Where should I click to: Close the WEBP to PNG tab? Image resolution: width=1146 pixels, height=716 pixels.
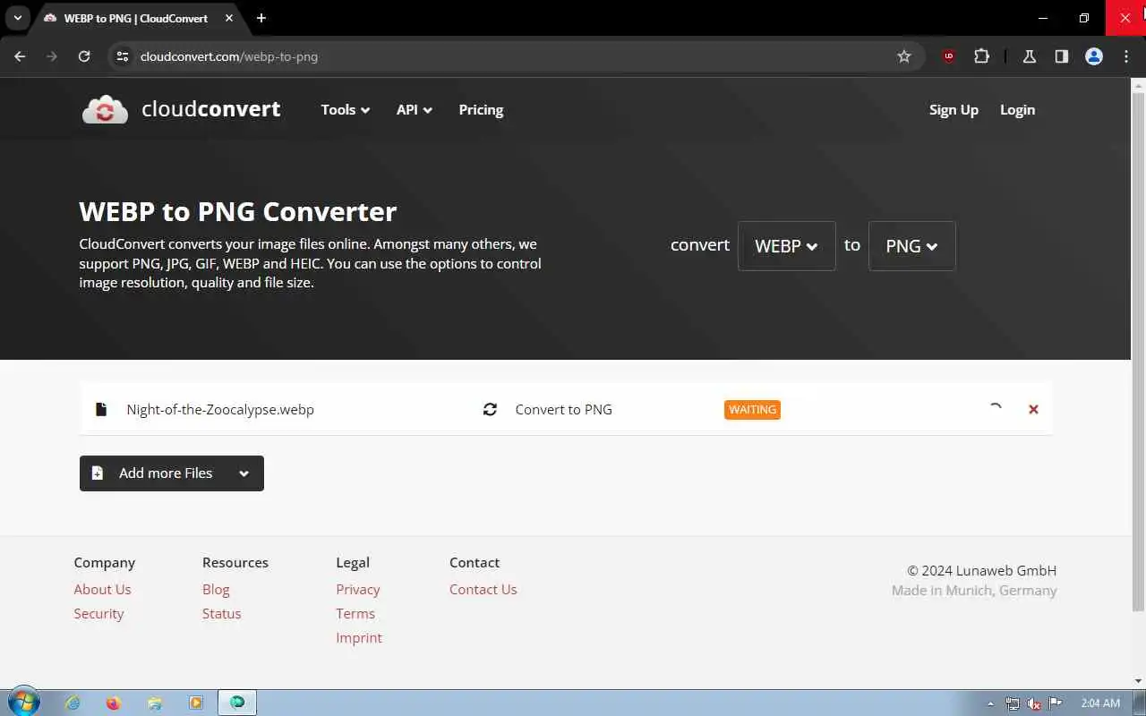(229, 18)
